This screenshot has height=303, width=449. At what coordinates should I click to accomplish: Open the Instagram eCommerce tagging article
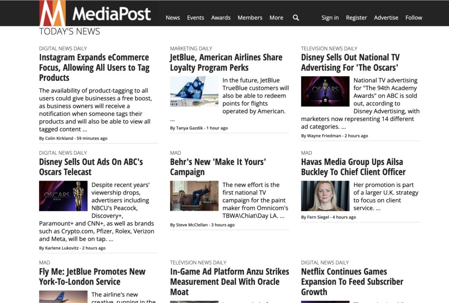94,67
